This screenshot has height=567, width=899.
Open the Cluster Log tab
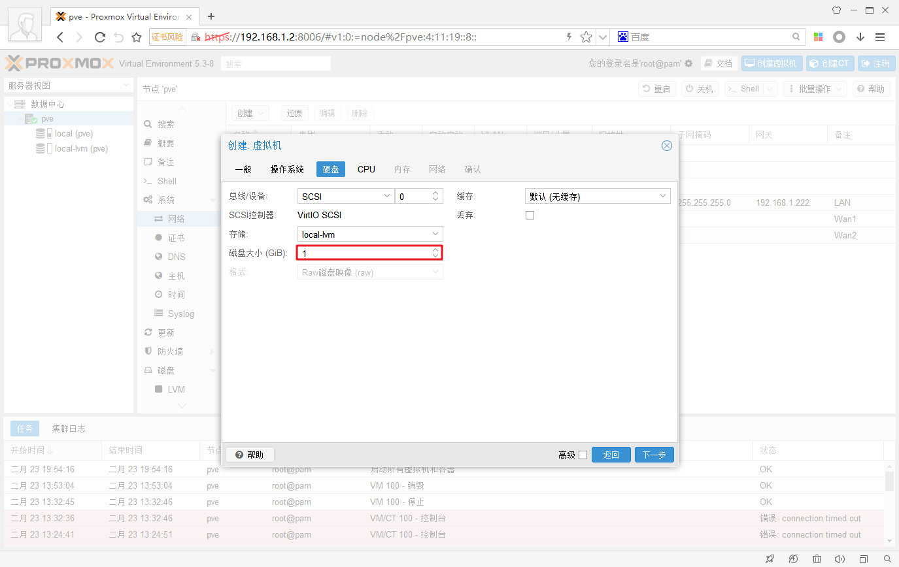pos(69,429)
